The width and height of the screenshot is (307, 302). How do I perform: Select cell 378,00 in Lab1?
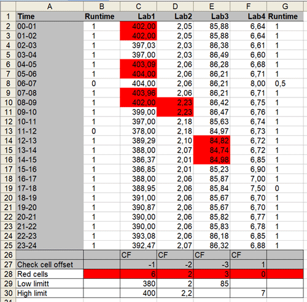[x=138, y=131]
